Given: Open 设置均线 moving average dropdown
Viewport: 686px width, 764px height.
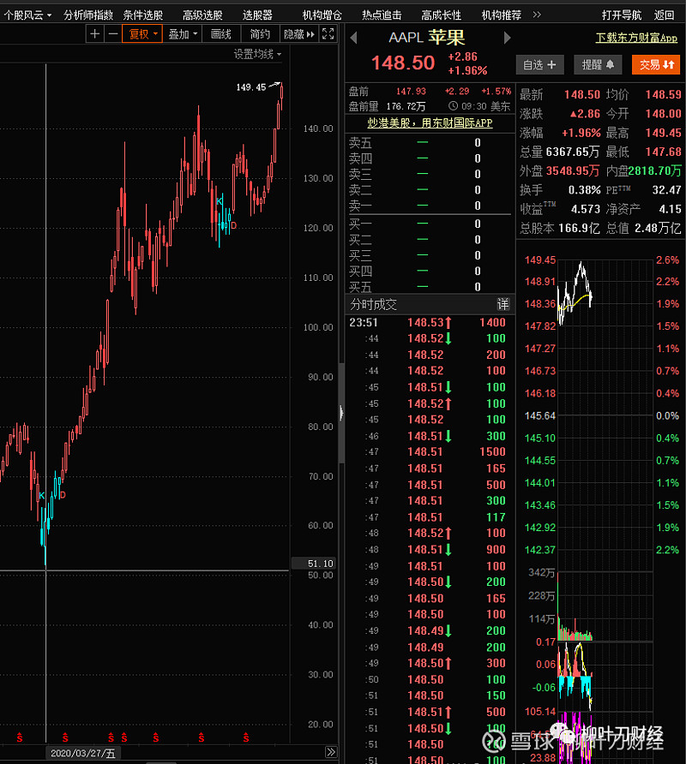Looking at the screenshot, I should 257,54.
